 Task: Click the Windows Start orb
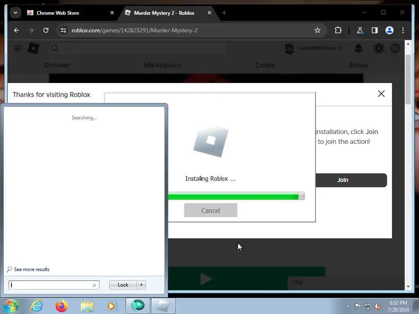tap(11, 306)
